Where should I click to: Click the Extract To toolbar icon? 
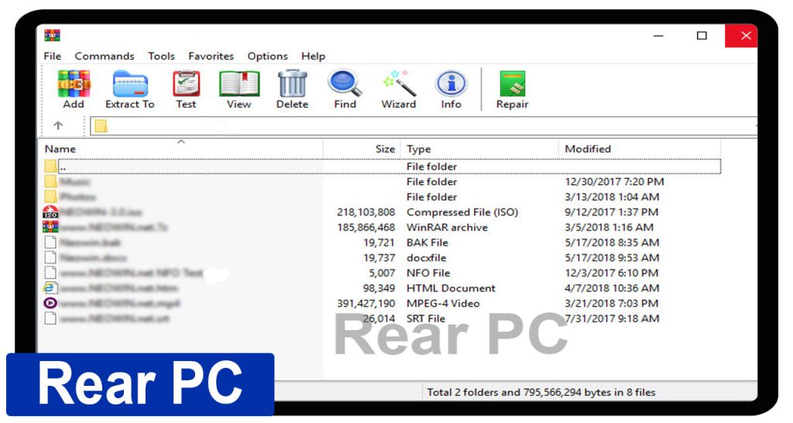130,84
